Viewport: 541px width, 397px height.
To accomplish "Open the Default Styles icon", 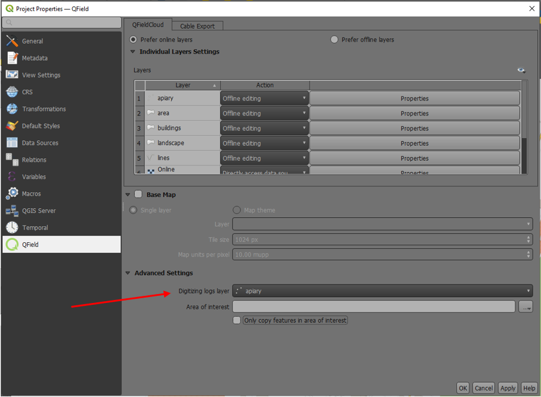I will tap(12, 126).
